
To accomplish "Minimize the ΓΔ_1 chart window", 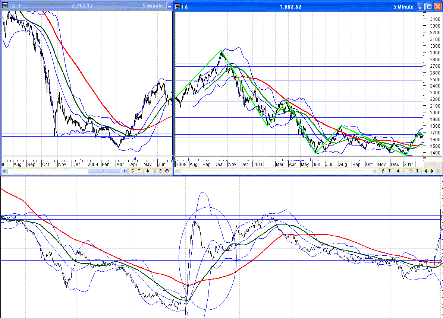I will pos(169,6).
